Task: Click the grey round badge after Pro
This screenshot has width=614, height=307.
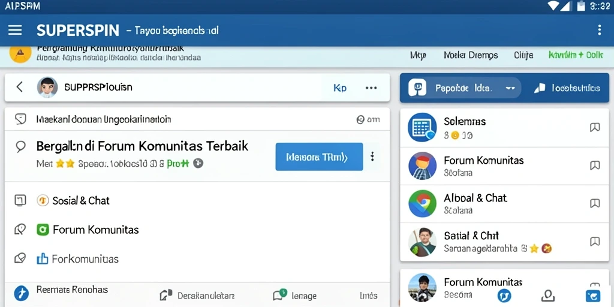Action: 198,163
